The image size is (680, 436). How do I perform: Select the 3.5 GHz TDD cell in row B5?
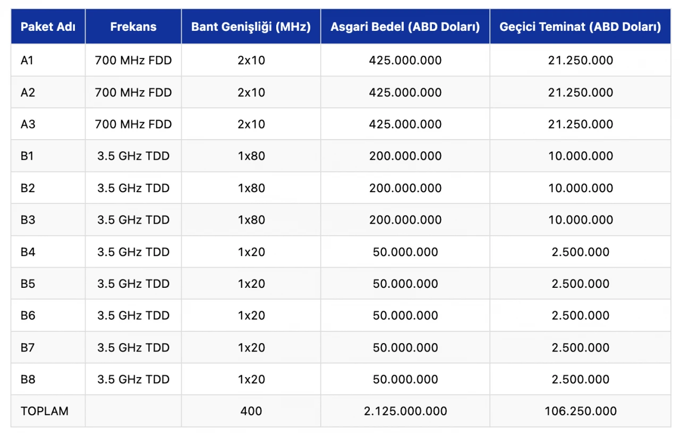133,284
